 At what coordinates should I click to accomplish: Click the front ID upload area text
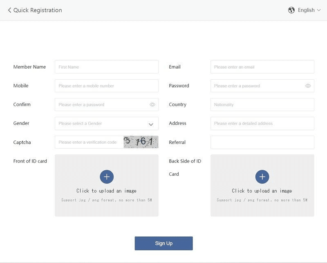click(107, 191)
